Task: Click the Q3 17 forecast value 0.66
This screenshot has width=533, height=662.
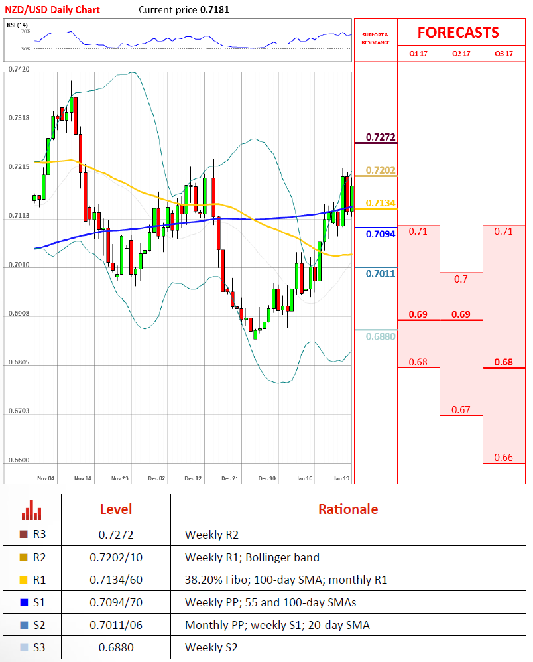Action: coord(503,458)
